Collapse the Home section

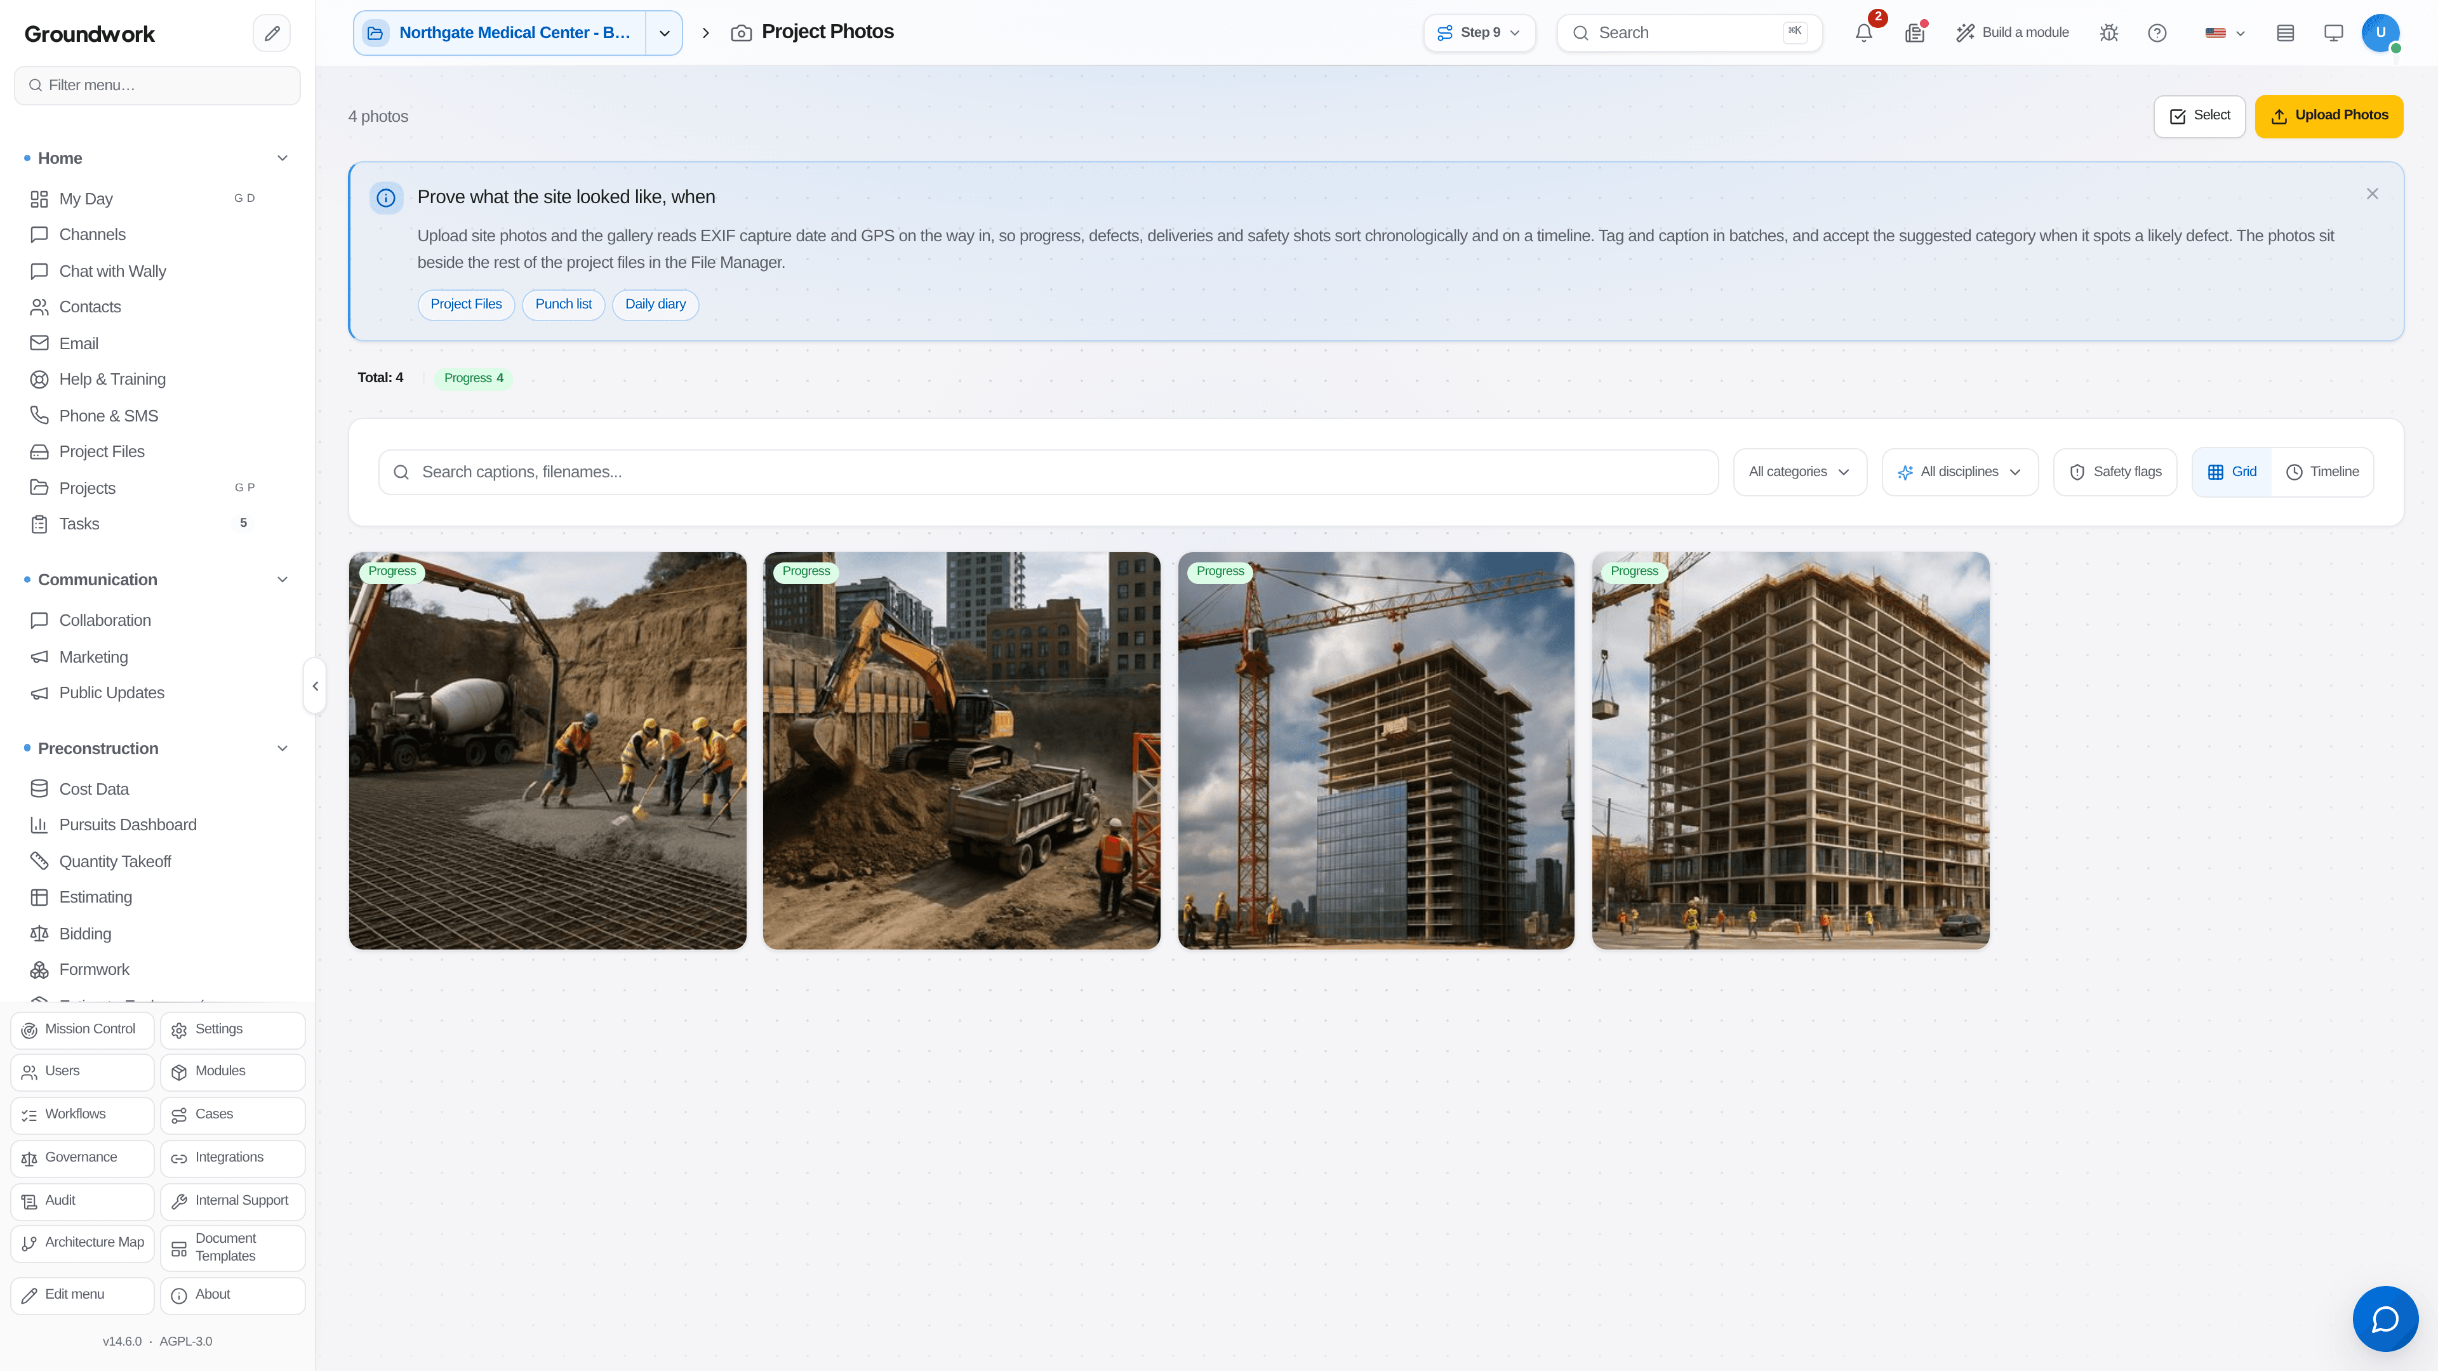coord(282,158)
